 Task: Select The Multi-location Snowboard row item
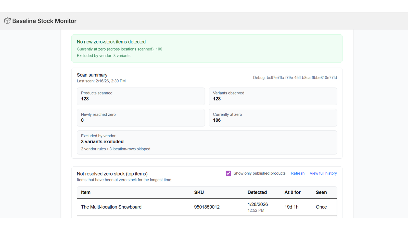[111, 207]
